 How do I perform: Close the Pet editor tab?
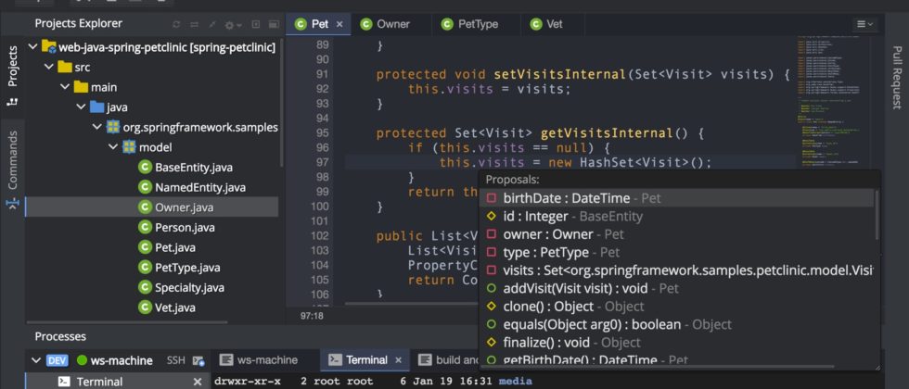pos(340,24)
